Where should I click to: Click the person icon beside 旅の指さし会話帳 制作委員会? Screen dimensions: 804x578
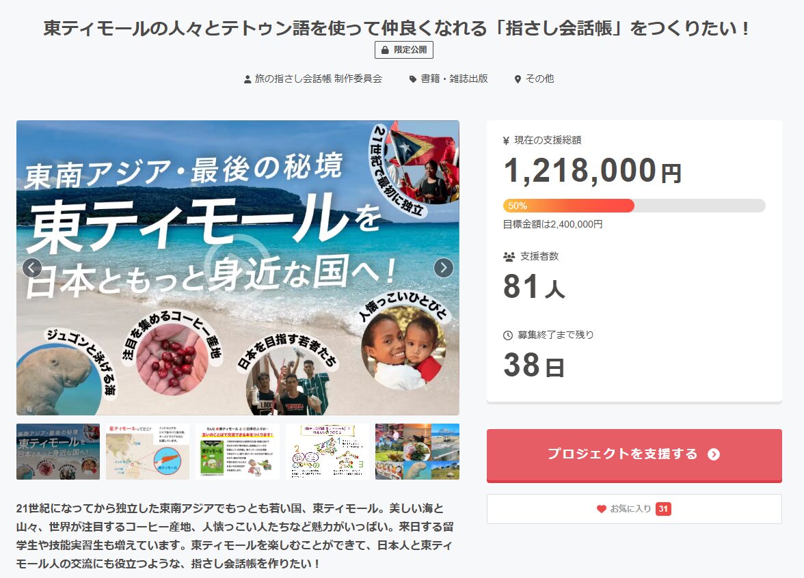(x=247, y=79)
